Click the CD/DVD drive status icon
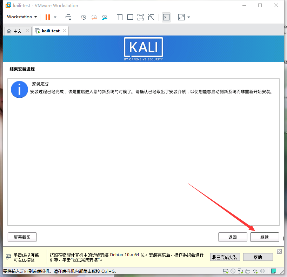 pos(233,271)
